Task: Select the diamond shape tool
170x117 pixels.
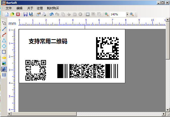Action: [x=4, y=46]
